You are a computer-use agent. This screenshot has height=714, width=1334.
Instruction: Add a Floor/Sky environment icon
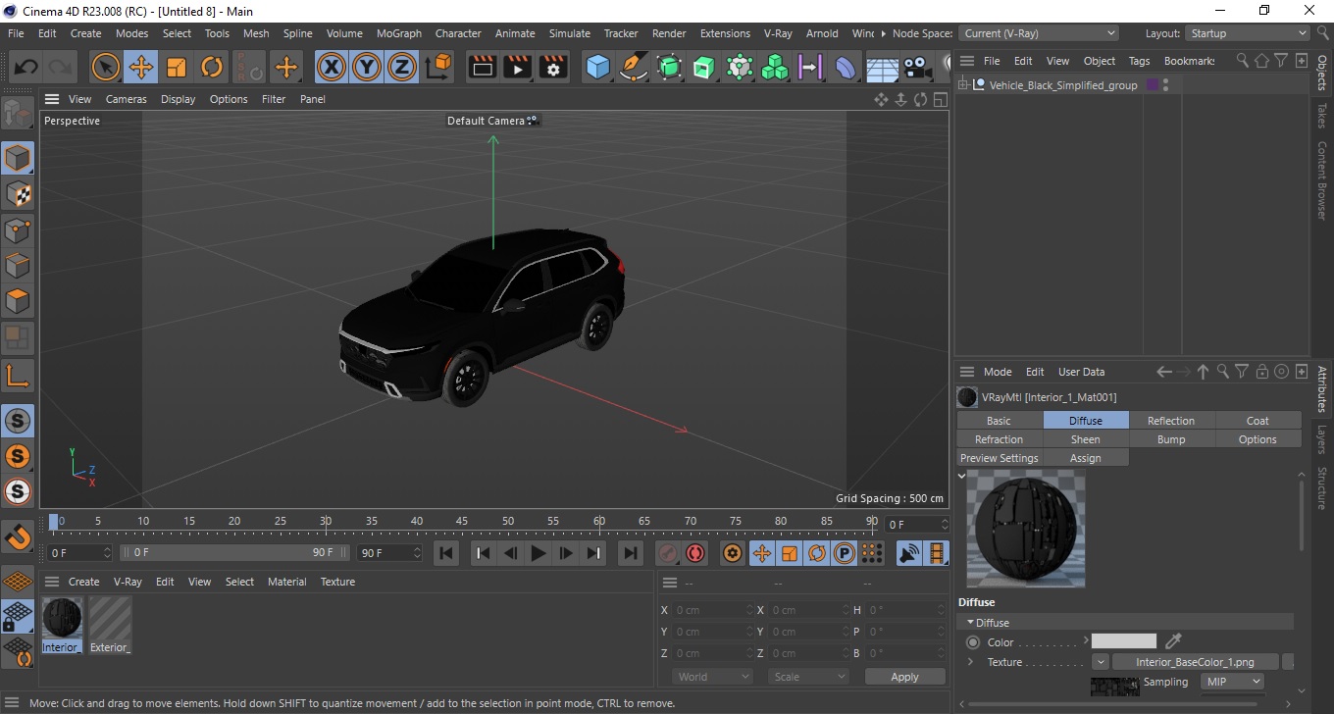pos(882,68)
